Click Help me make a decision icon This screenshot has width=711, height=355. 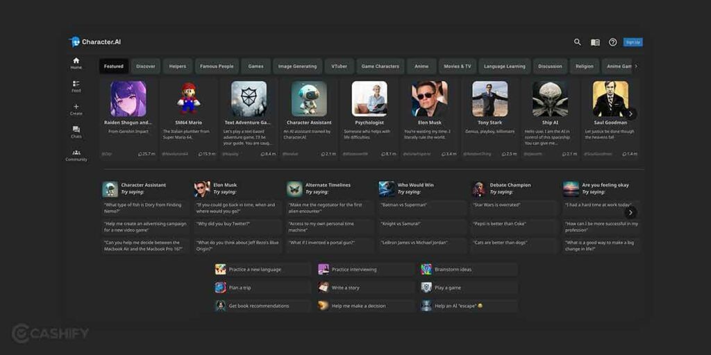324,306
